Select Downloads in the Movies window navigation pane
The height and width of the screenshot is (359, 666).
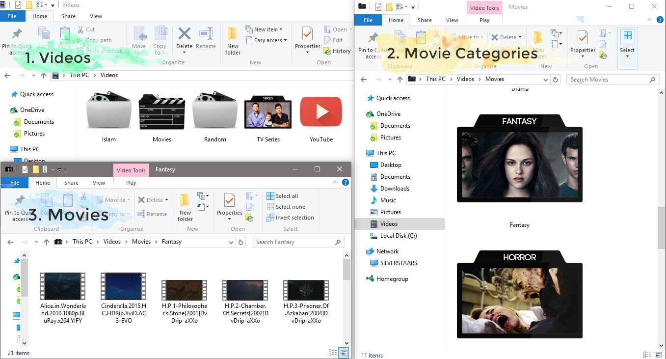[395, 189]
